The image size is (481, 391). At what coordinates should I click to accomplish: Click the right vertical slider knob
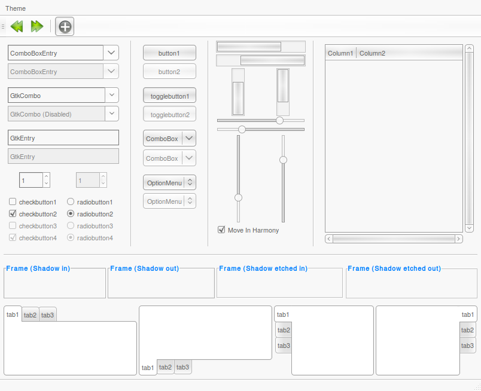283,160
